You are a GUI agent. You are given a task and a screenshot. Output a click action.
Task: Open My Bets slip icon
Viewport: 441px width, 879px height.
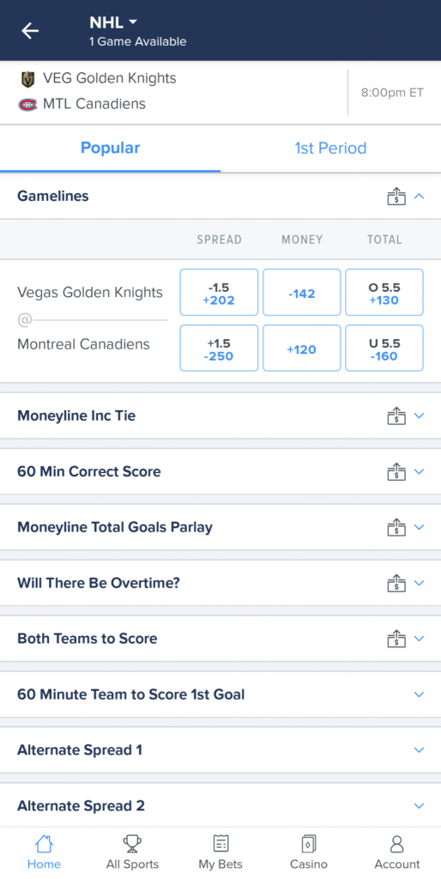point(220,844)
